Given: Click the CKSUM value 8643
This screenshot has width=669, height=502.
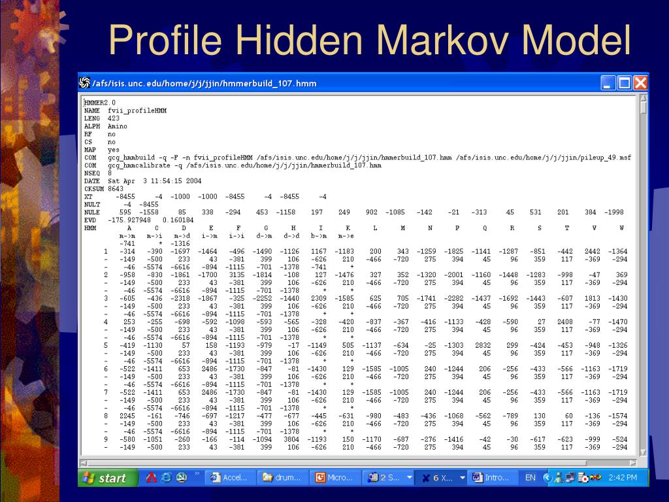Looking at the screenshot, I should point(116,189).
